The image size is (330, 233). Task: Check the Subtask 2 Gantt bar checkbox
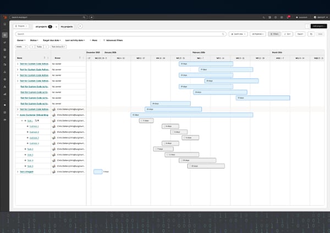click(x=173, y=132)
